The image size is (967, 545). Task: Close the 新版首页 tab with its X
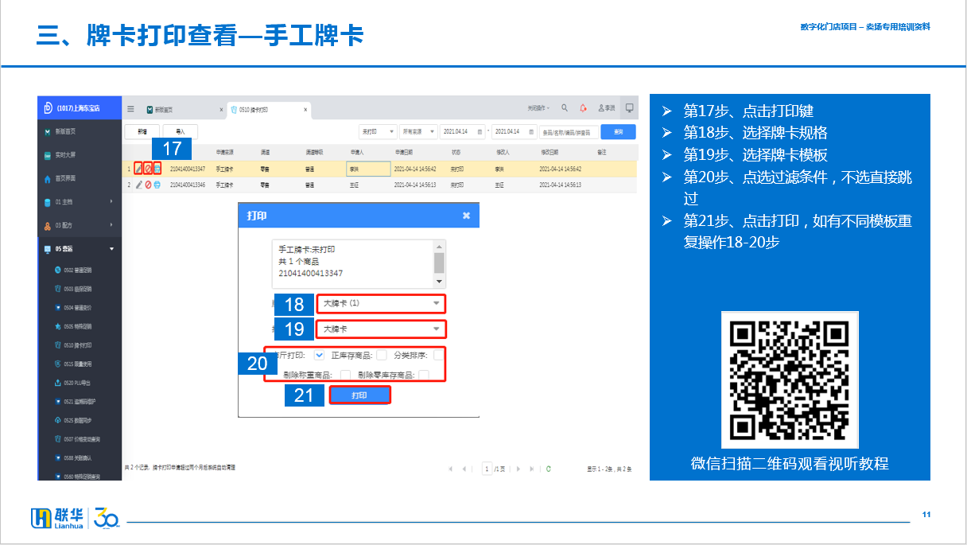point(221,110)
